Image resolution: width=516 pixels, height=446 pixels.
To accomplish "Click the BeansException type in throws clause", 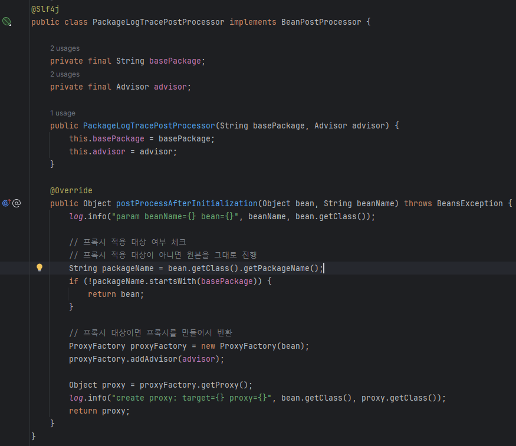I will pyautogui.click(x=469, y=203).
